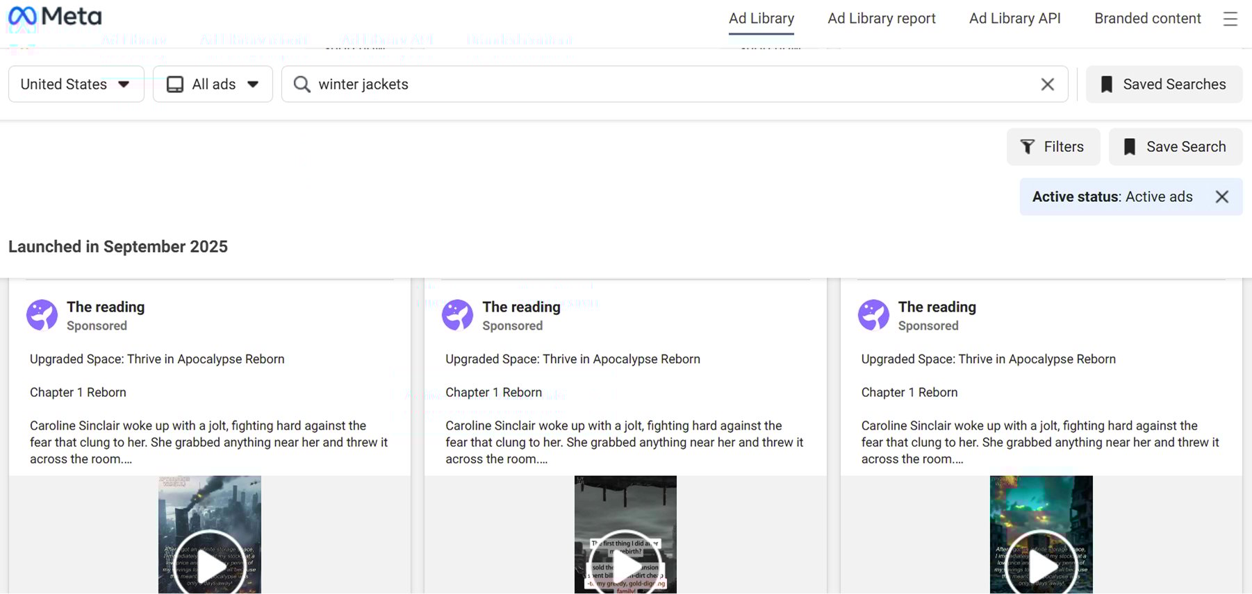
Task: Open the hamburger menu icon
Action: coord(1230,19)
